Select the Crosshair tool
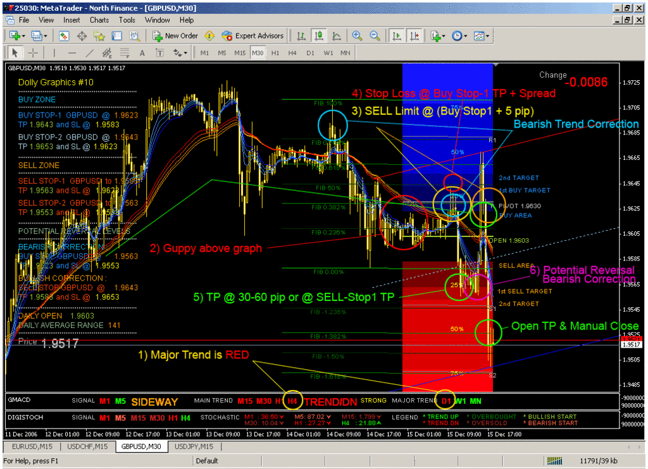 pos(32,53)
